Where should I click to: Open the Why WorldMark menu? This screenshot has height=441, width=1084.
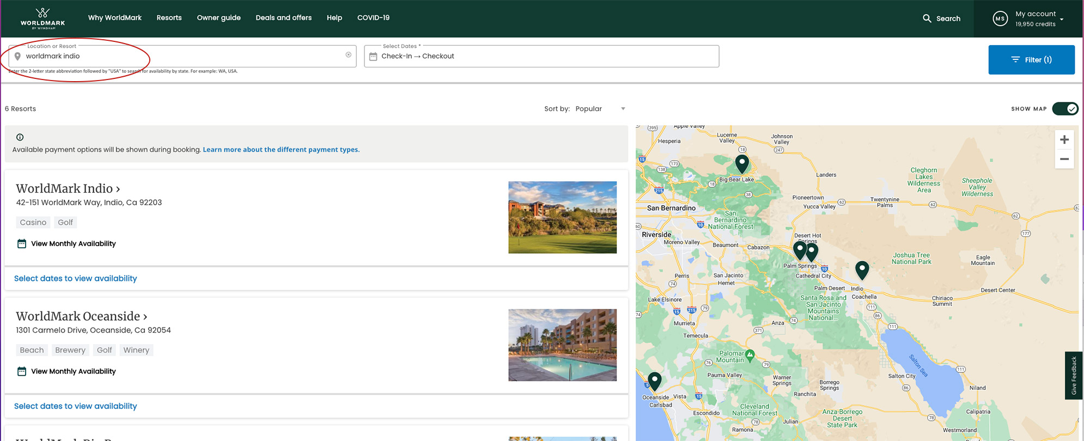[114, 17]
